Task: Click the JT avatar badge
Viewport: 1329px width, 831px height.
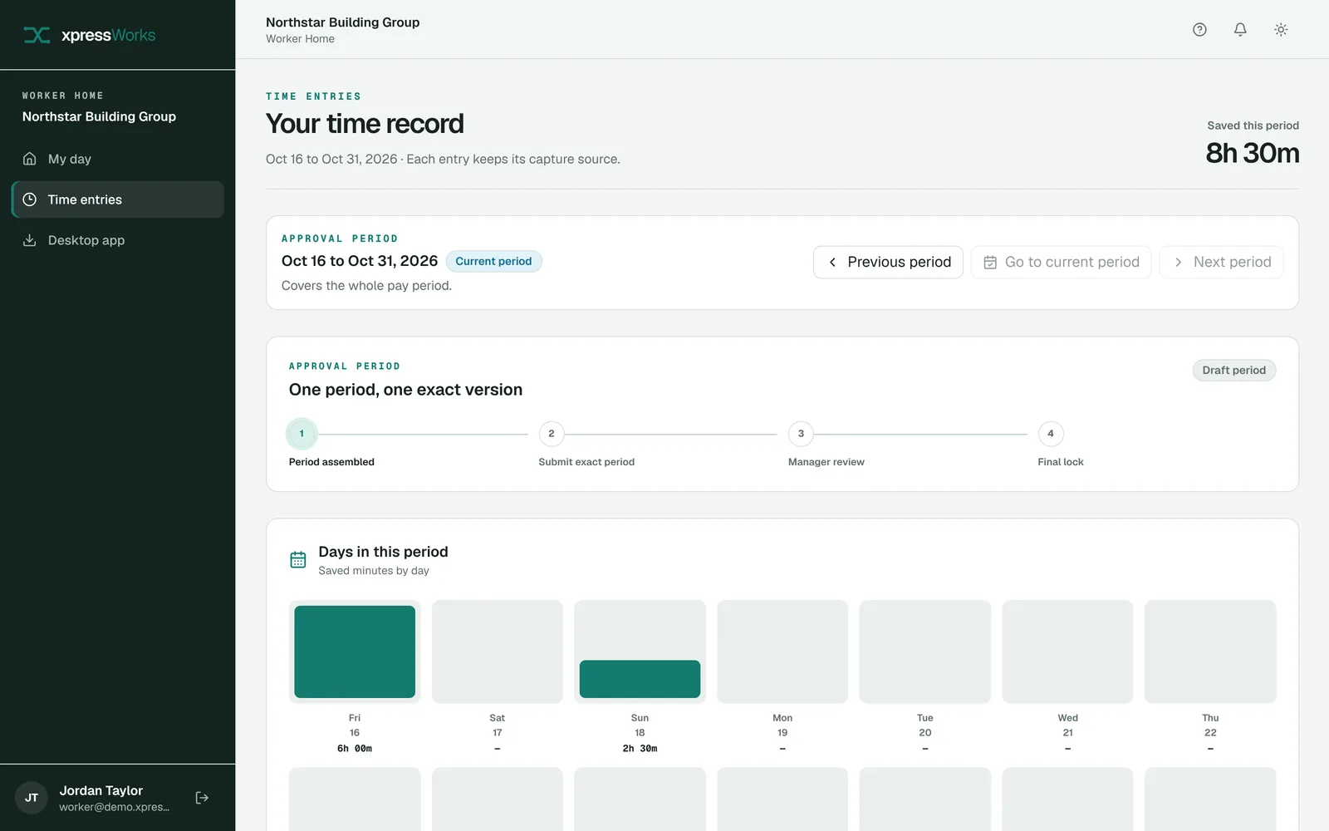Action: tap(32, 798)
